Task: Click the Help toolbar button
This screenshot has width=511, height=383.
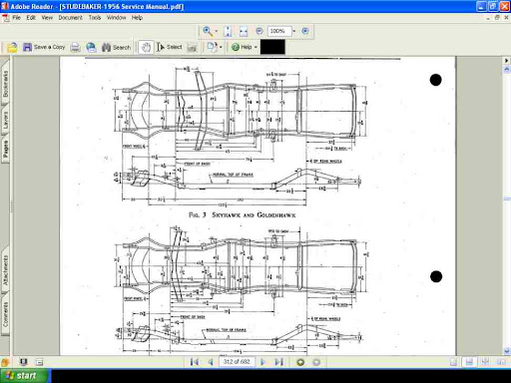Action: [x=242, y=47]
